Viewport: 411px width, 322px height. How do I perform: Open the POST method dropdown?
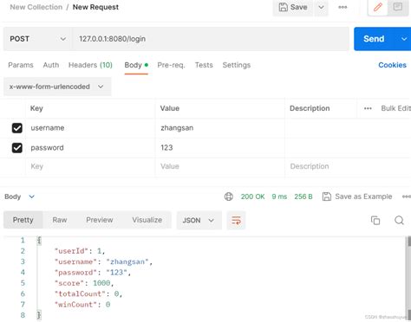coord(37,39)
